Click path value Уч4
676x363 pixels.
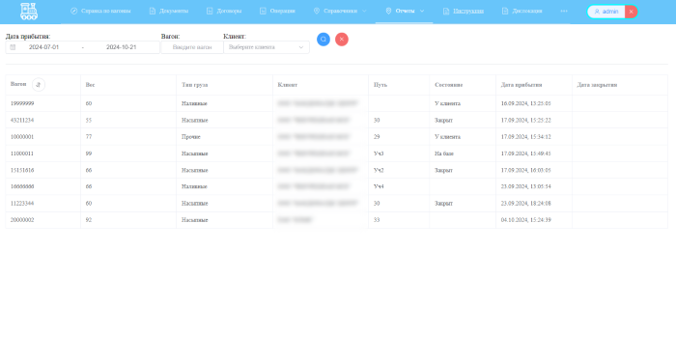pos(379,186)
